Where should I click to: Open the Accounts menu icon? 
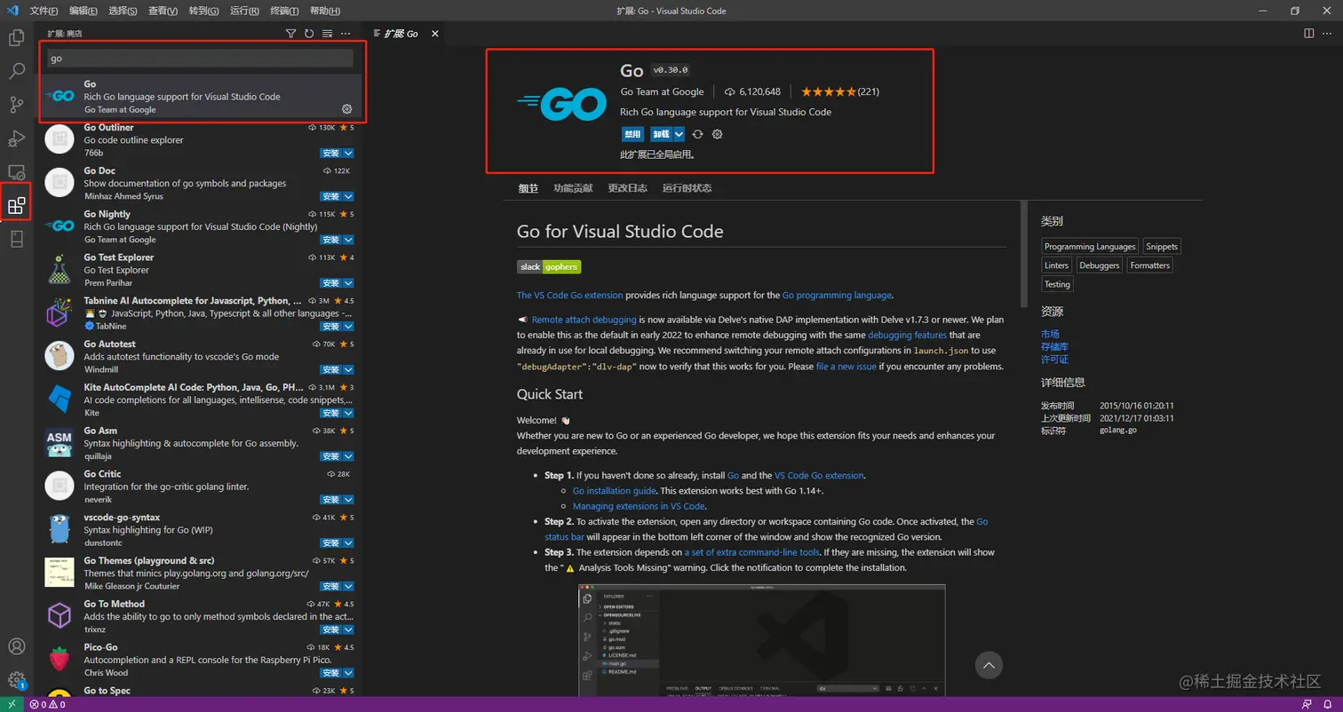[x=16, y=646]
